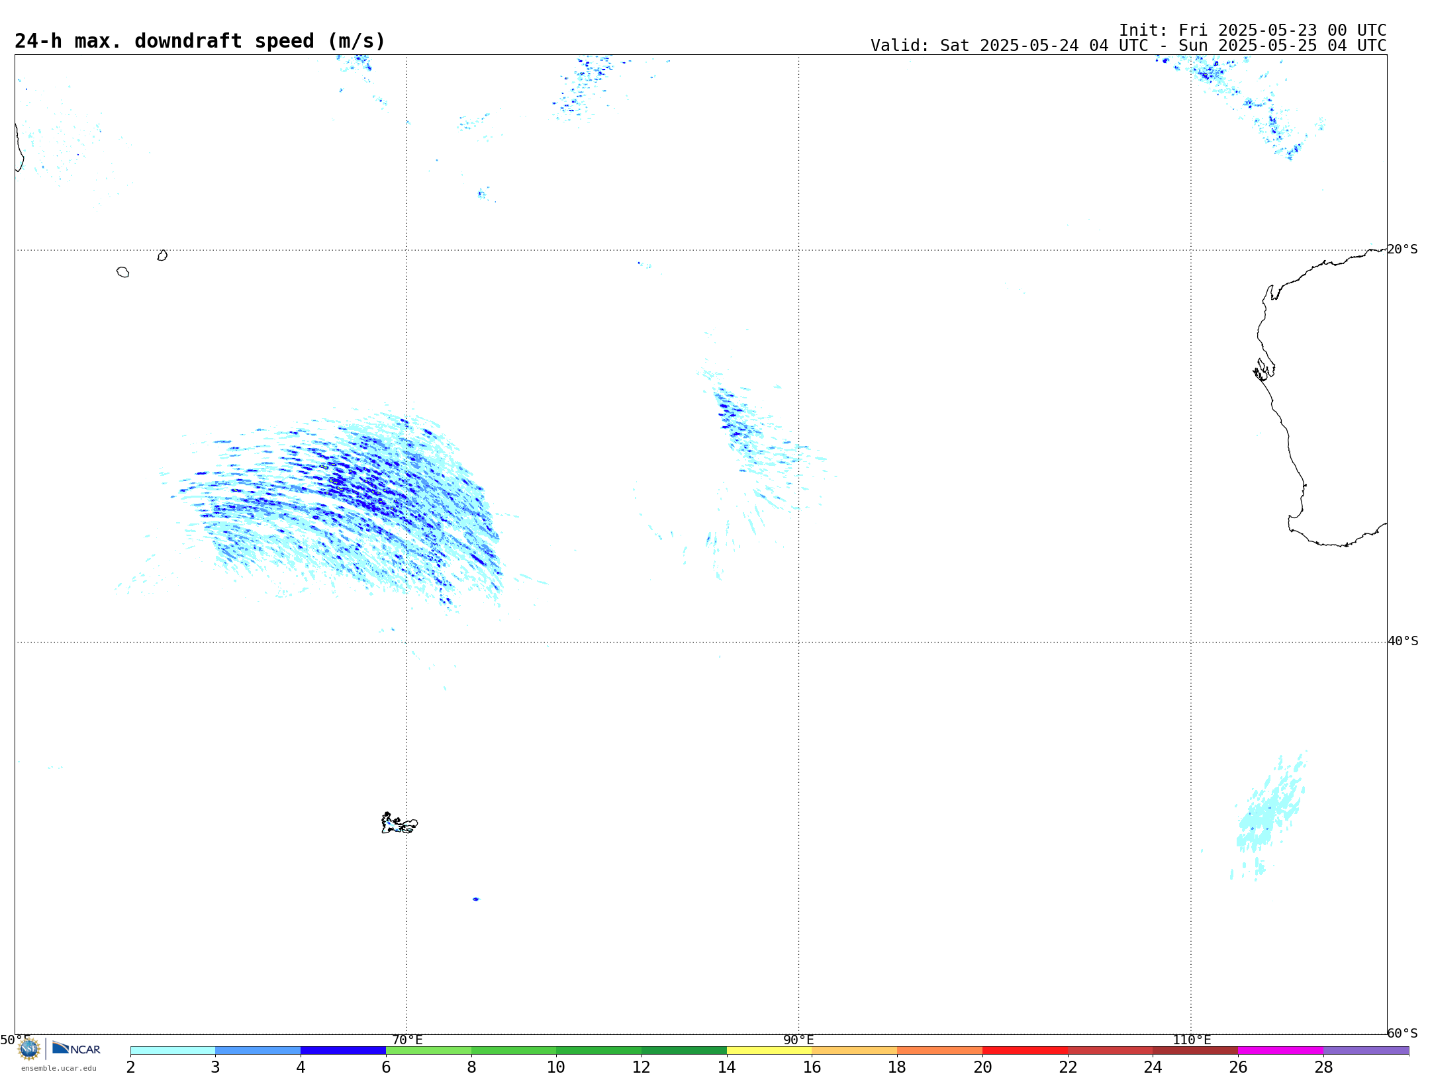Click the 20°S latitude label
Viewport: 1430px width, 1076px height.
click(x=1402, y=249)
